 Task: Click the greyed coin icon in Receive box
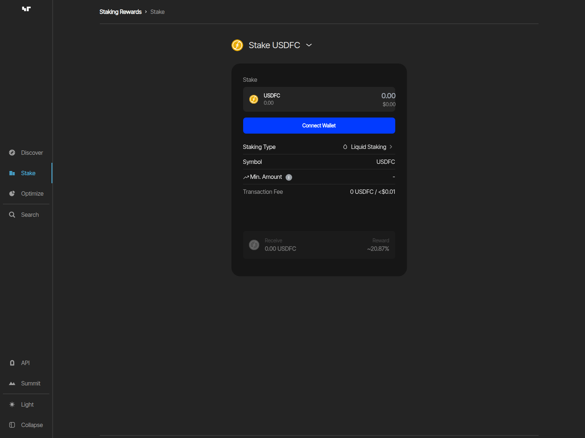coord(254,245)
